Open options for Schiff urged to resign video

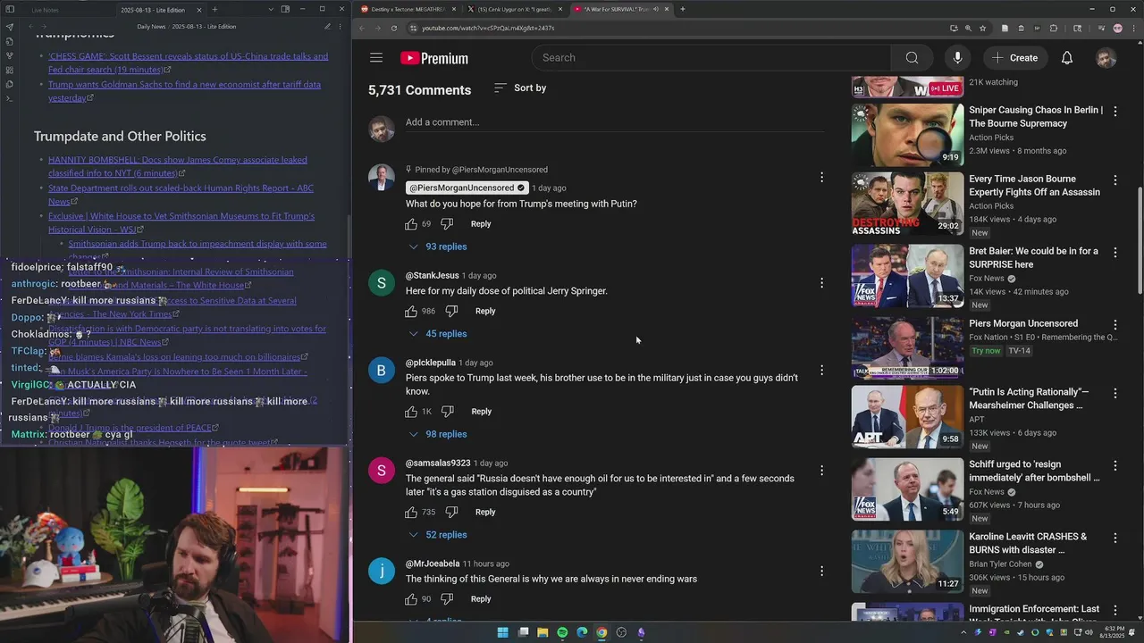coord(1115,465)
